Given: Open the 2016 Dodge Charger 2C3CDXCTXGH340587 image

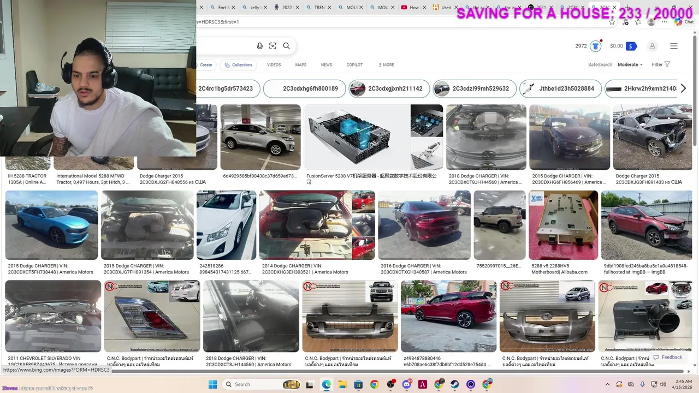Looking at the screenshot, I should [424, 225].
